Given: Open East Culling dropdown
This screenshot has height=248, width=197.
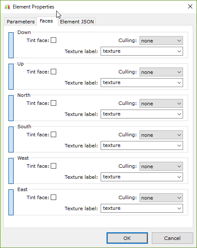Looking at the screenshot, I should point(161,198).
